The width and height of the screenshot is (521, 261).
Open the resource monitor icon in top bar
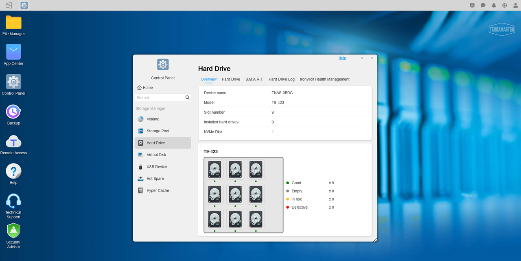(472, 5)
